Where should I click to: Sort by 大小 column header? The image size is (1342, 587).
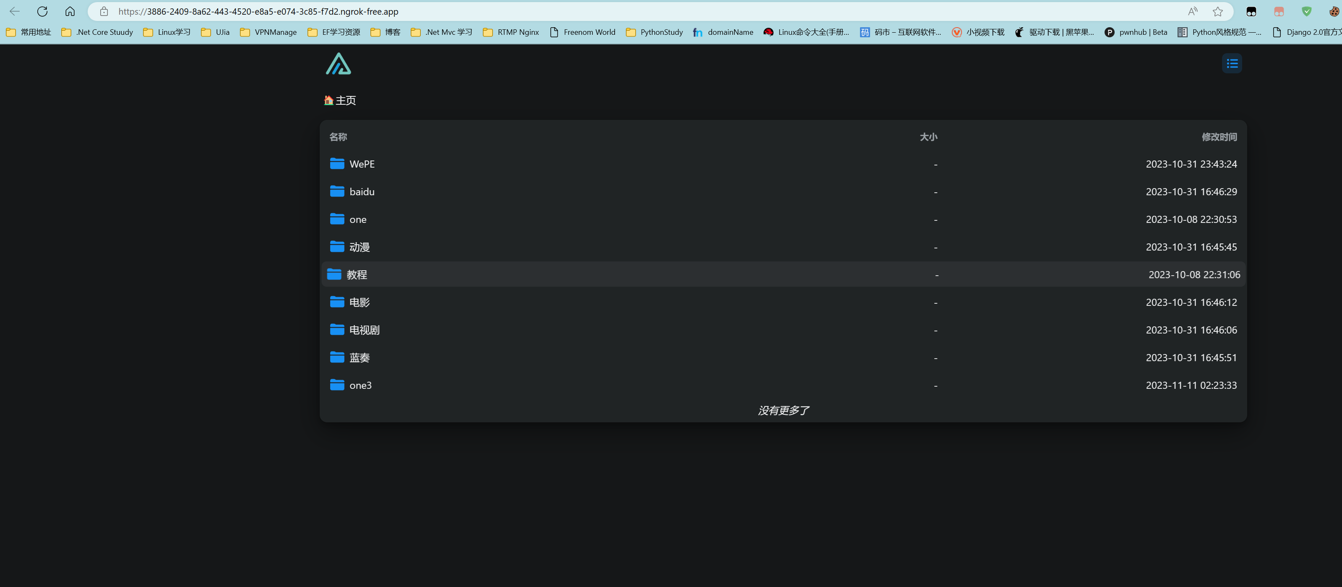point(928,137)
